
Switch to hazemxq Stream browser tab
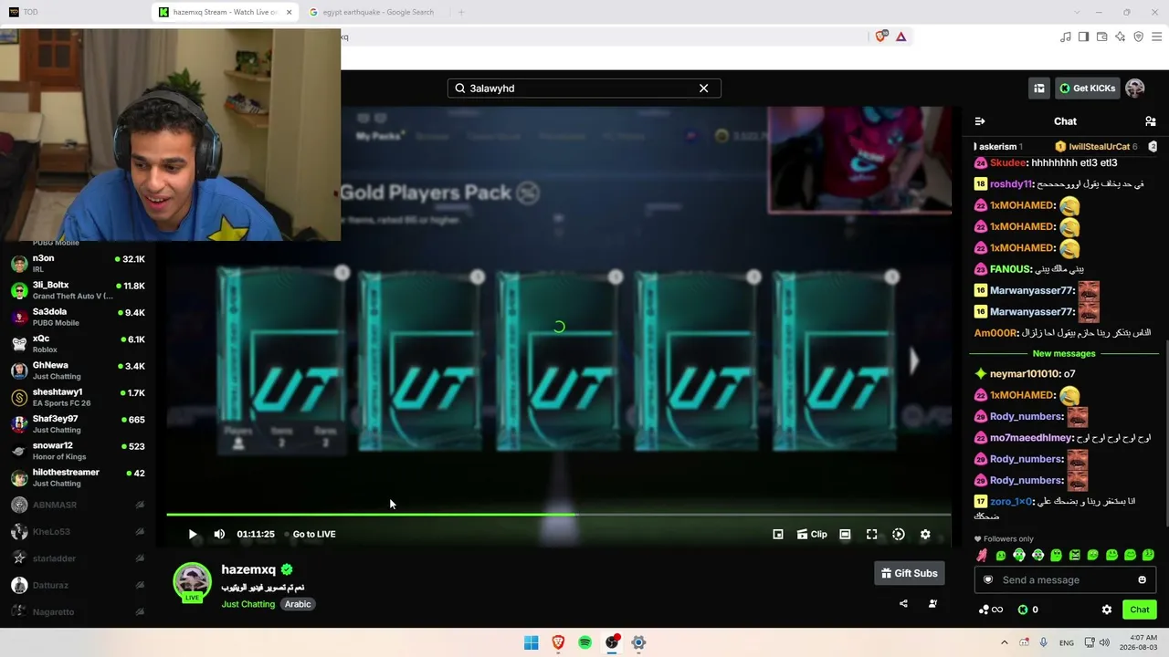coord(226,12)
